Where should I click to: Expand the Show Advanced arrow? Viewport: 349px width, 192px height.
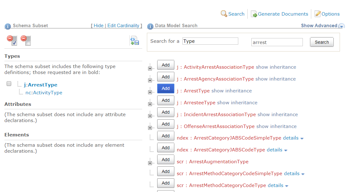tap(341, 26)
